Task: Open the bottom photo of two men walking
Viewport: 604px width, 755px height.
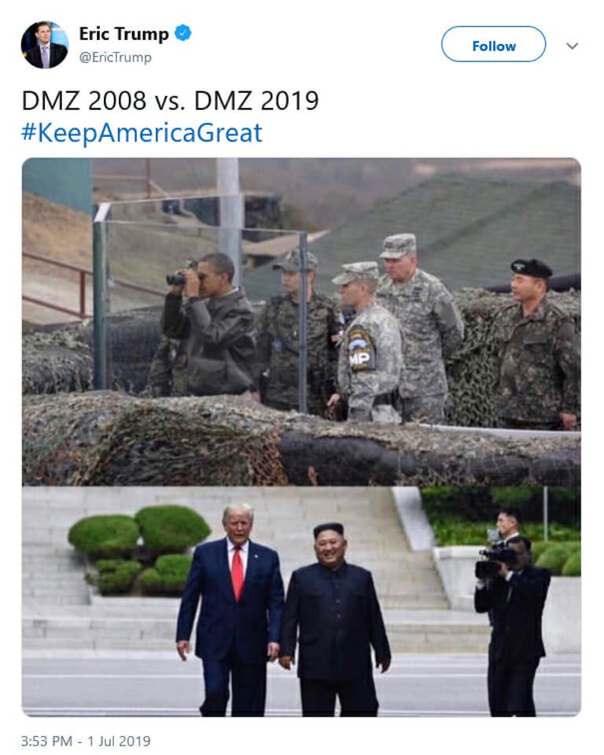Action: pyautogui.click(x=301, y=602)
